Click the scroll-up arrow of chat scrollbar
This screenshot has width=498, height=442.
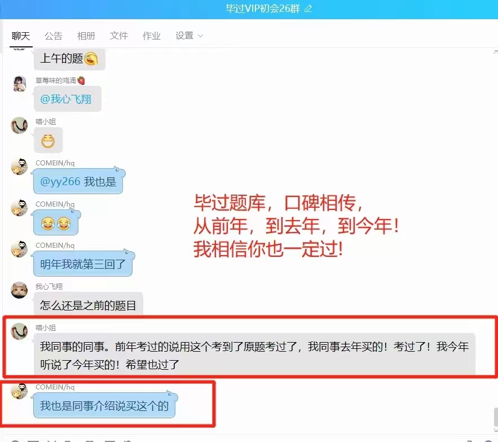coord(496,52)
